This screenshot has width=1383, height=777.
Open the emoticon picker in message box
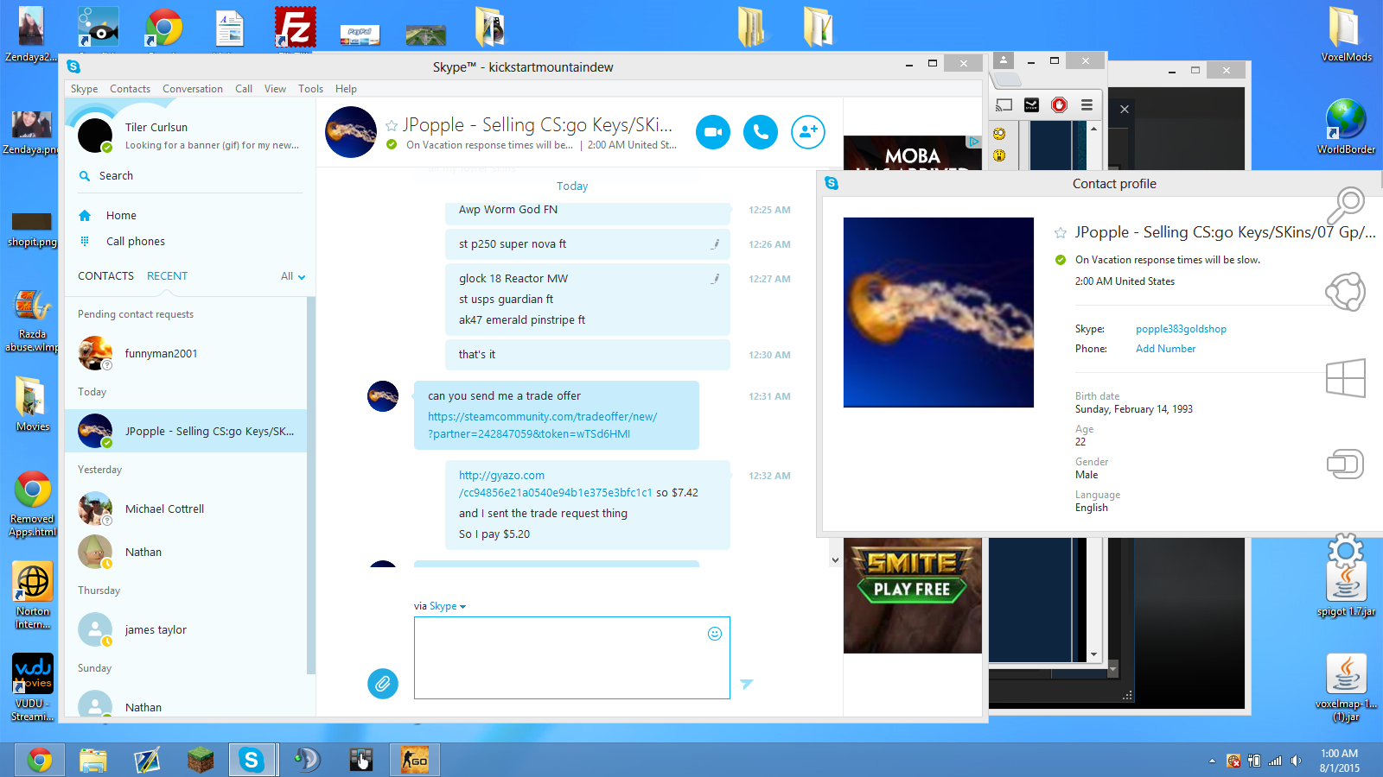pyautogui.click(x=715, y=634)
